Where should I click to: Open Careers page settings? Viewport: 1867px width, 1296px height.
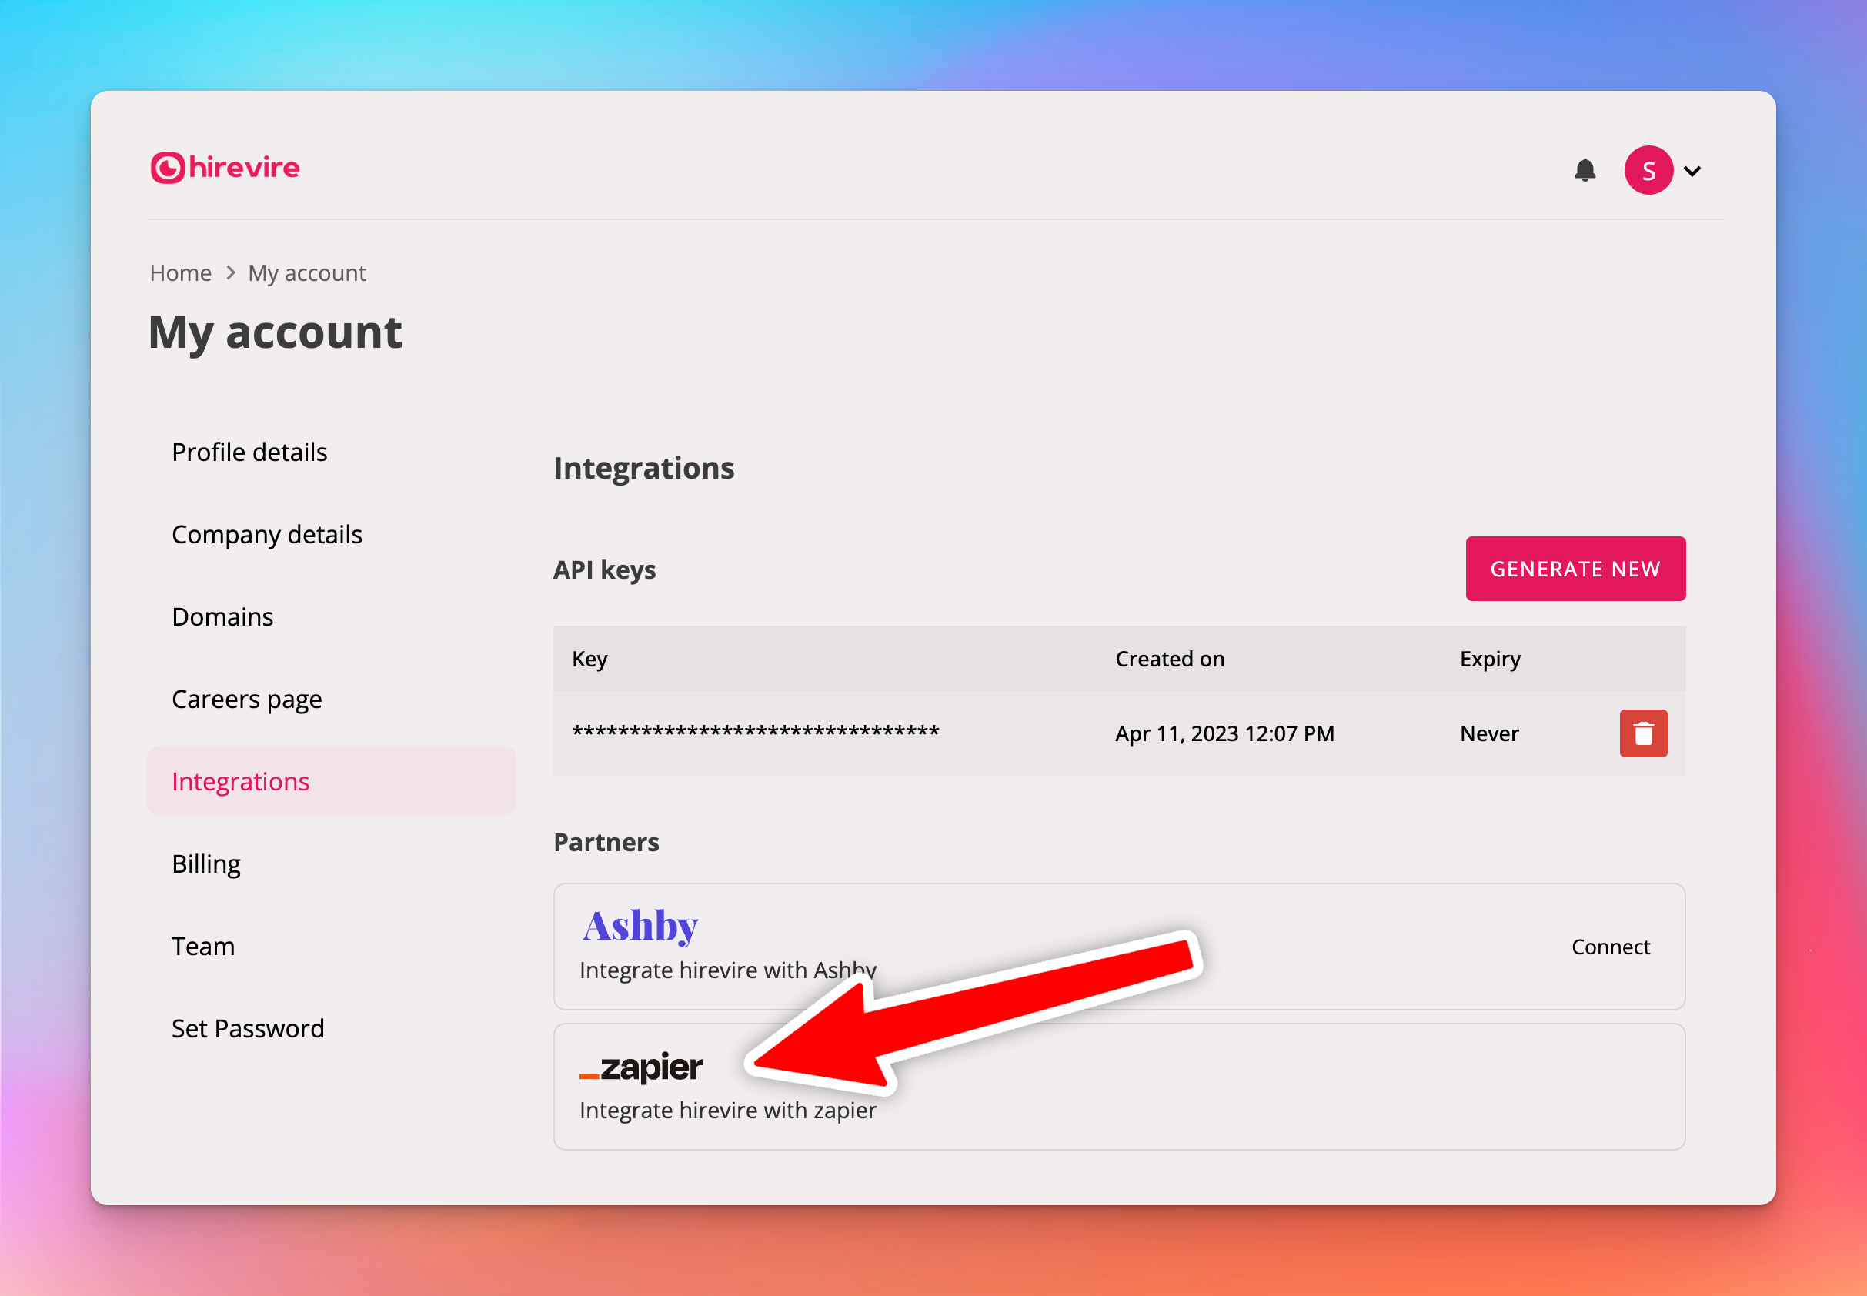[247, 699]
